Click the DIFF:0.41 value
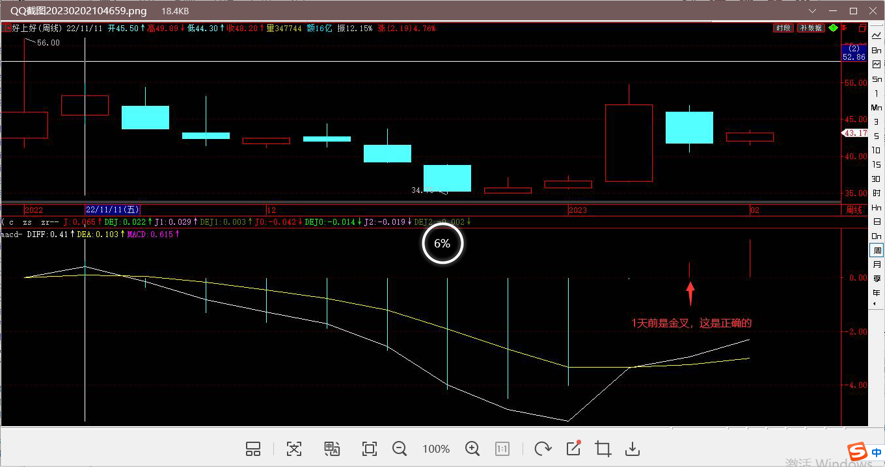Screen dimensions: 885x467 tap(48, 234)
